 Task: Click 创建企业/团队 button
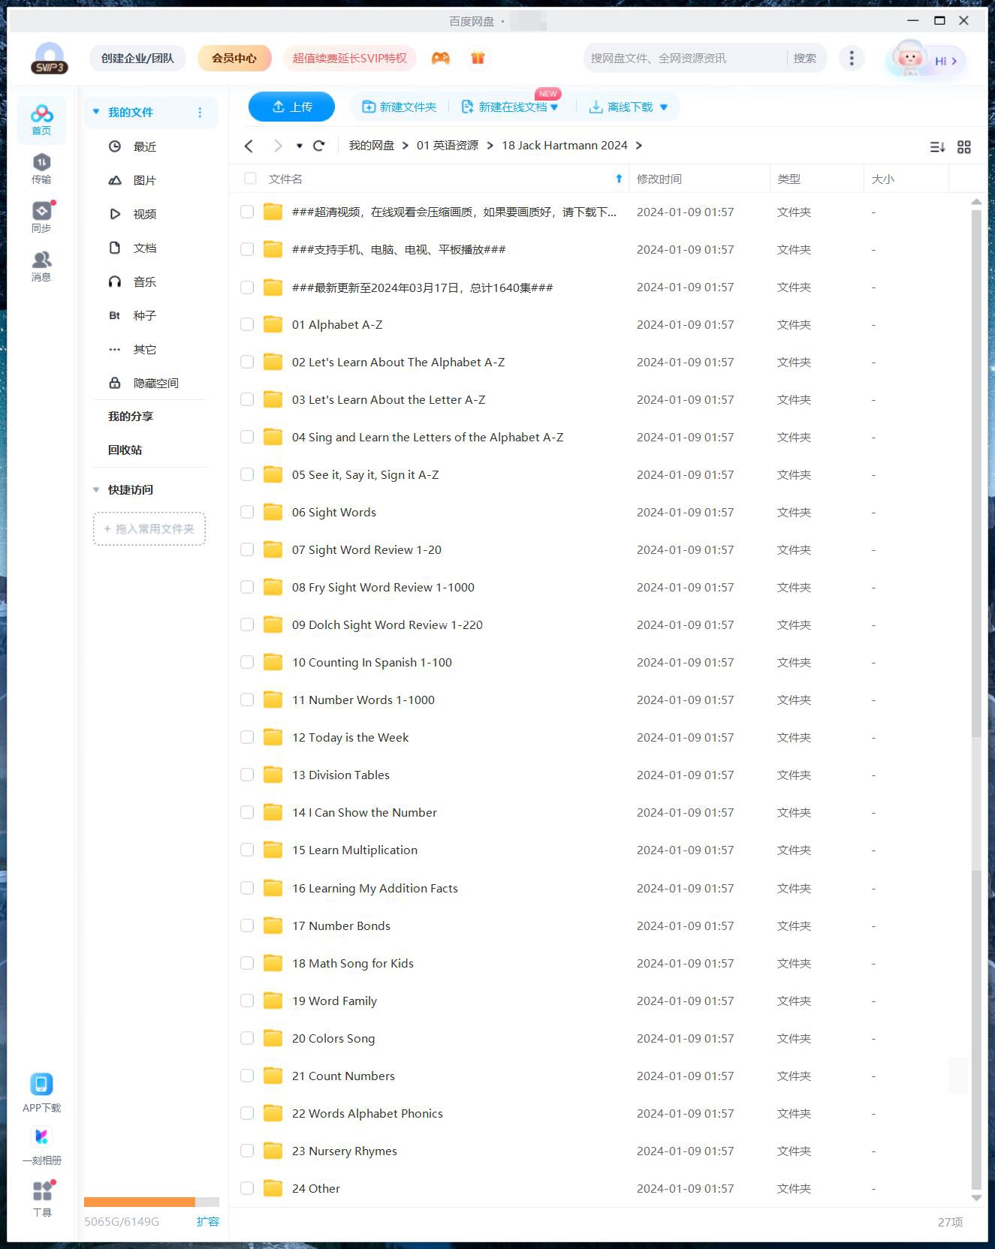pyautogui.click(x=137, y=58)
